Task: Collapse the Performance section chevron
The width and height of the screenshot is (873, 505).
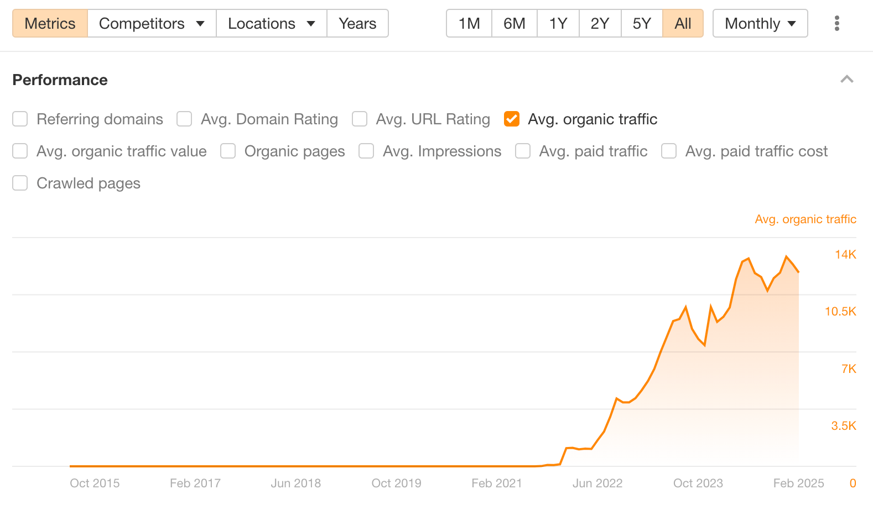Action: point(847,80)
